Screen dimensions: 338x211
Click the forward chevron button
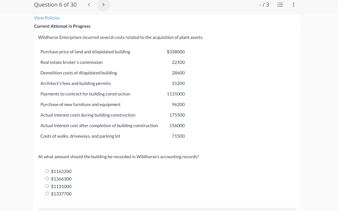pos(103,5)
